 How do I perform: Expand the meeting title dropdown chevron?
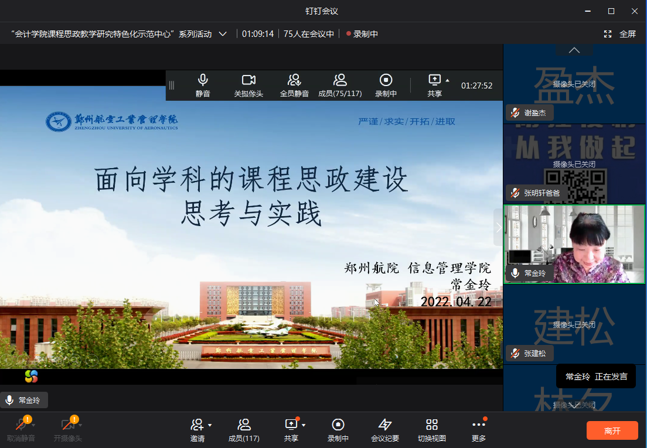coord(223,34)
